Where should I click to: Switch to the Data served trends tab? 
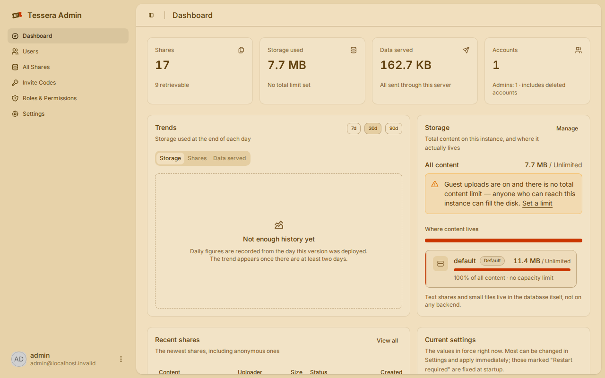pyautogui.click(x=230, y=158)
